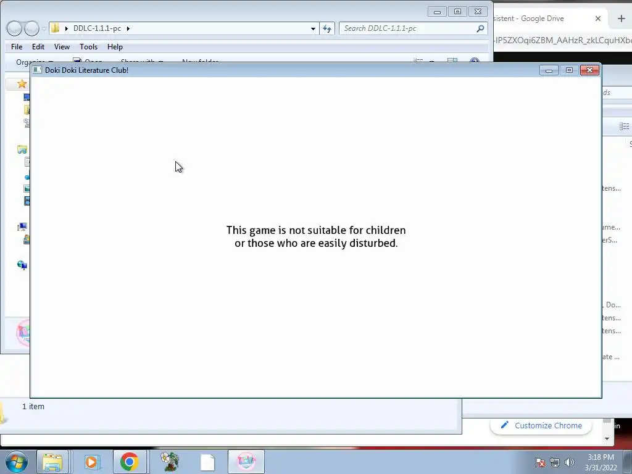Open the view options icon in the right window
Viewport: 632px width, 474px height.
(625, 127)
